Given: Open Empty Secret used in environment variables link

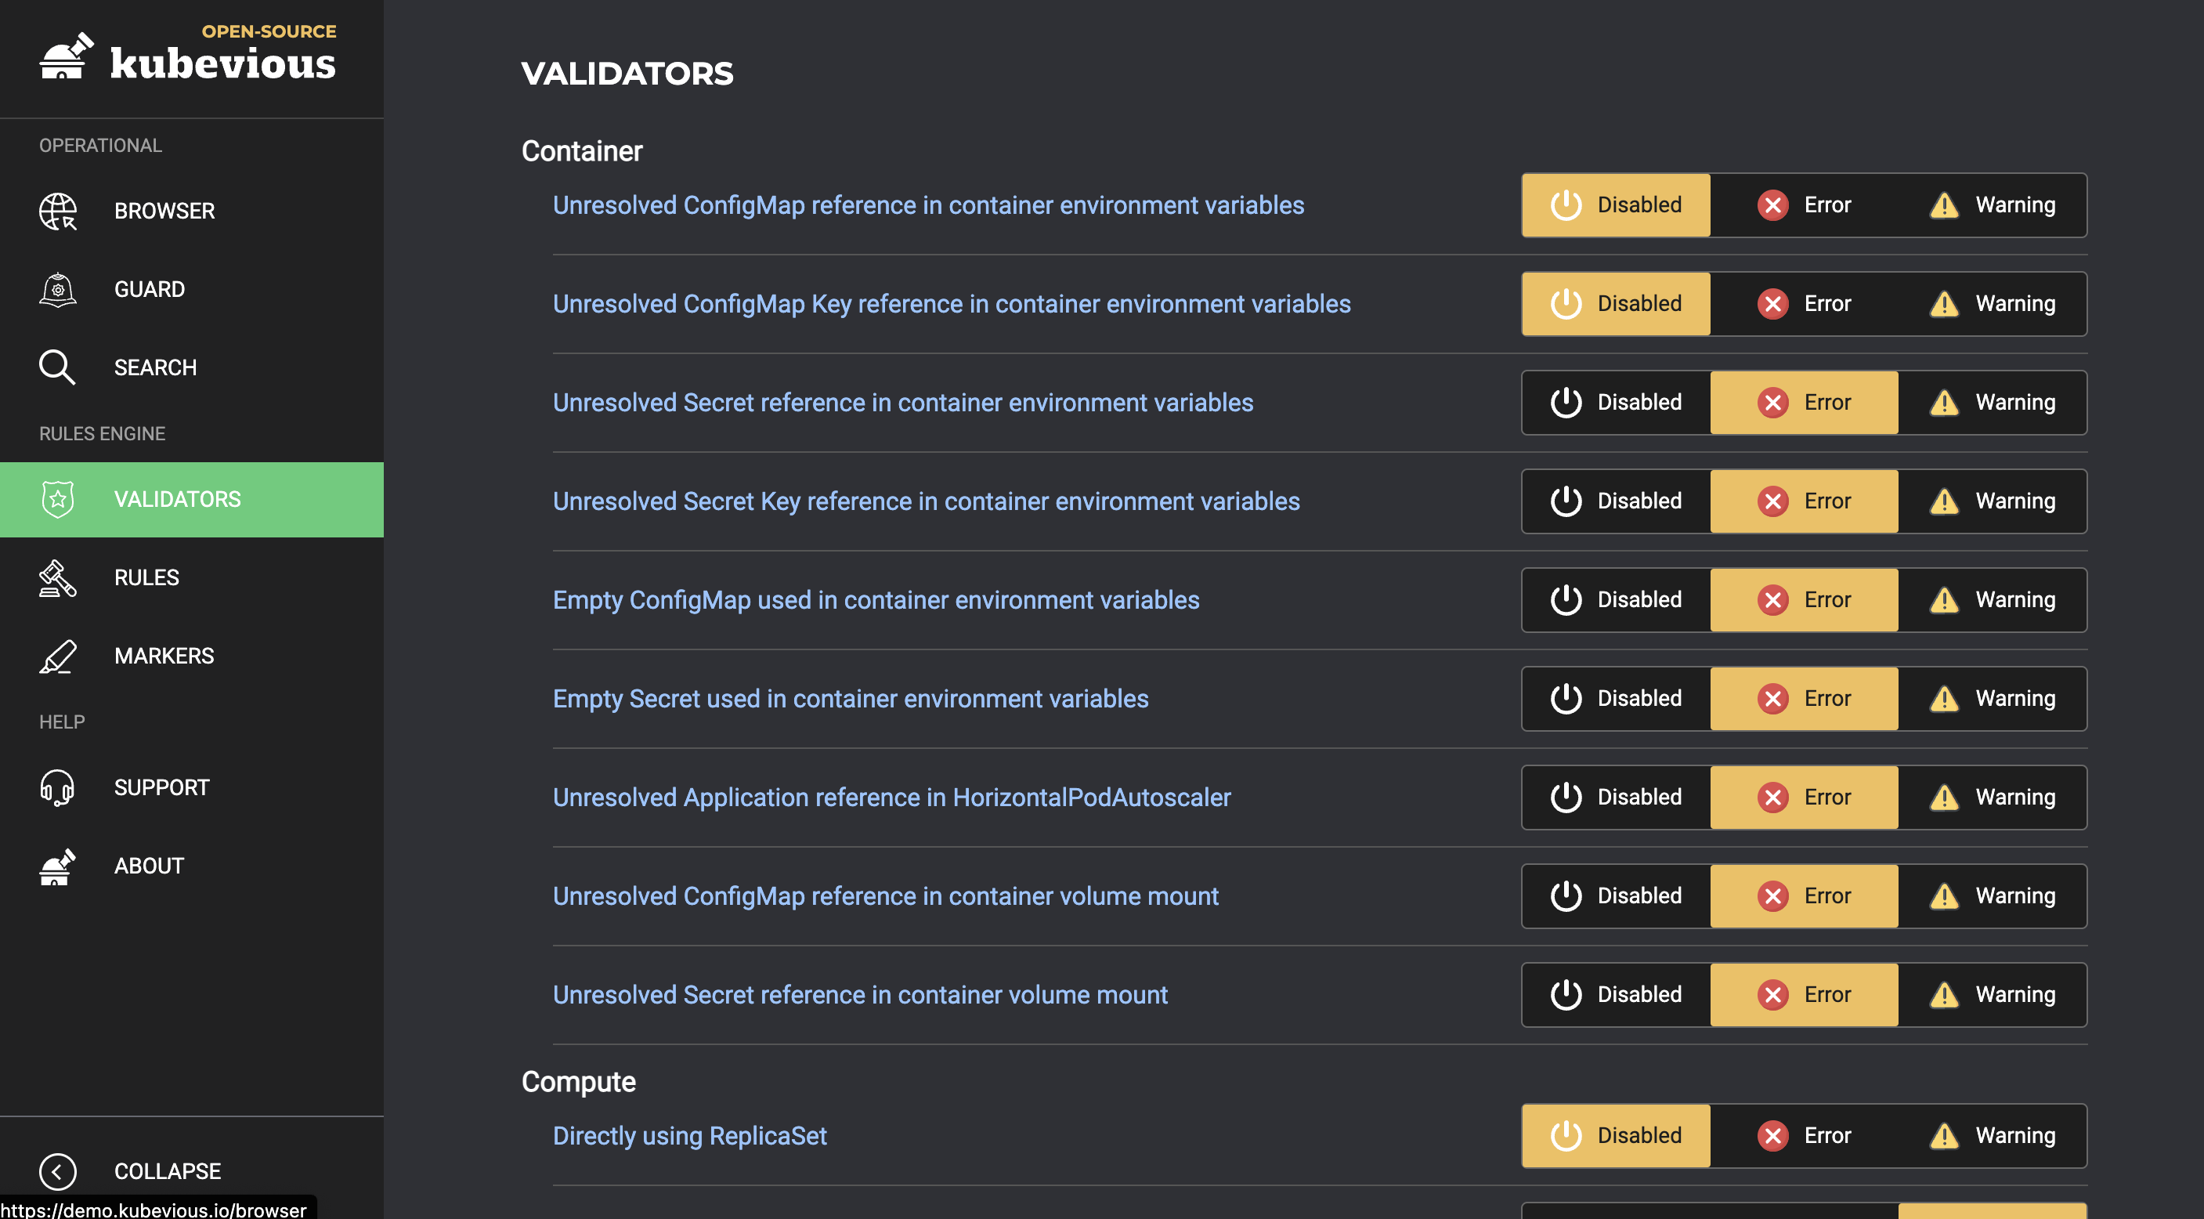Looking at the screenshot, I should click(x=851, y=699).
